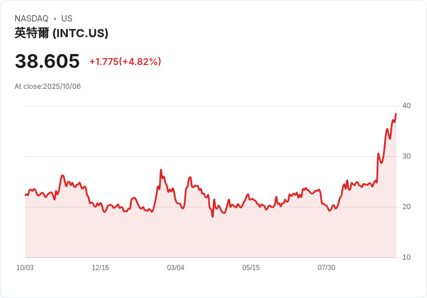The height and width of the screenshot is (298, 427).
Task: Click the 38.605 current price
Action: [x=47, y=61]
